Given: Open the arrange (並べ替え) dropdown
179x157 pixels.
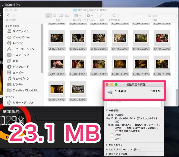Looking at the screenshot, I should pyautogui.click(x=77, y=16).
